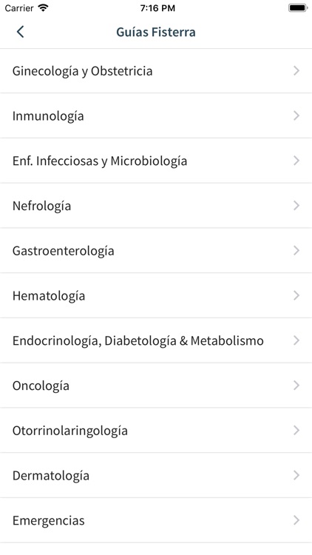Open the Gastroenterología guides
Viewport: 312px width, 555px height.
pos(156,251)
